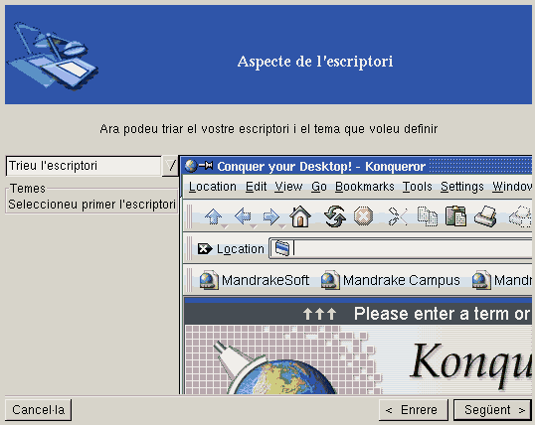535x425 pixels.
Task: Open the Bookmarks menu
Action: coord(364,187)
